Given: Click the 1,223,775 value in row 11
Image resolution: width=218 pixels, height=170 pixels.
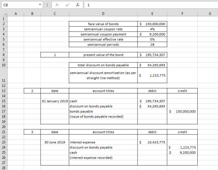Looking at the screenshot, I should (152, 75).
